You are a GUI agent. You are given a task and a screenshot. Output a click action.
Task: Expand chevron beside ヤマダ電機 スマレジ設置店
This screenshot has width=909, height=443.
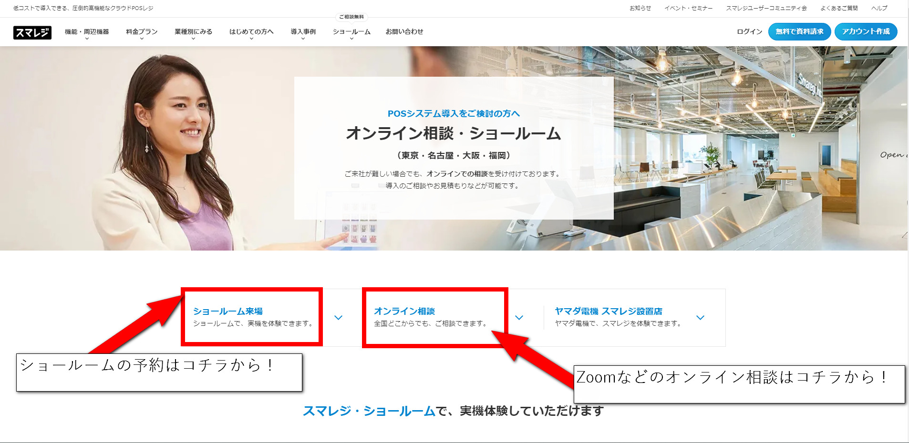click(x=700, y=318)
